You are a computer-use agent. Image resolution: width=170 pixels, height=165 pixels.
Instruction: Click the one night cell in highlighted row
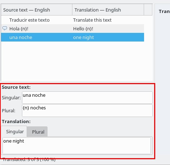84,38
